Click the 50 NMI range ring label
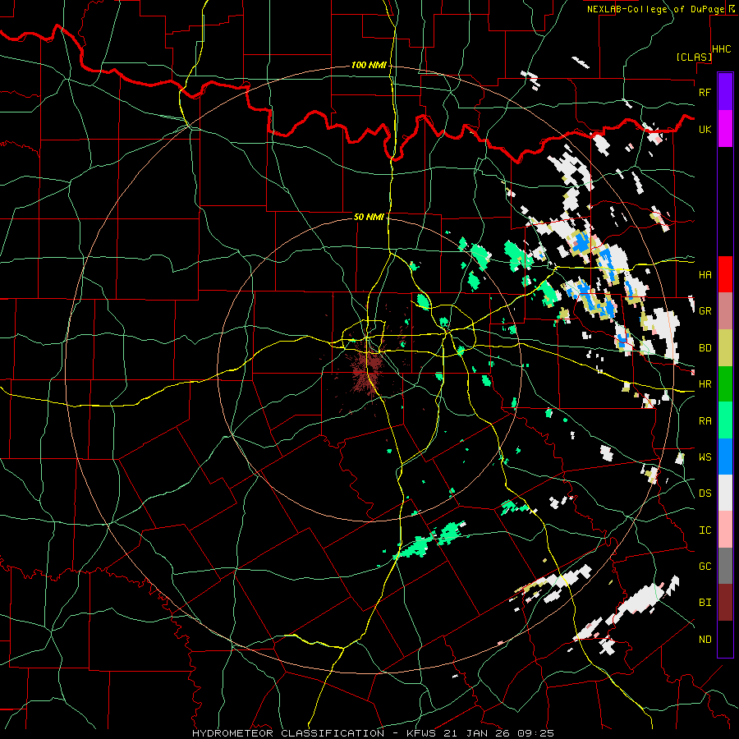This screenshot has width=739, height=739. [369, 217]
